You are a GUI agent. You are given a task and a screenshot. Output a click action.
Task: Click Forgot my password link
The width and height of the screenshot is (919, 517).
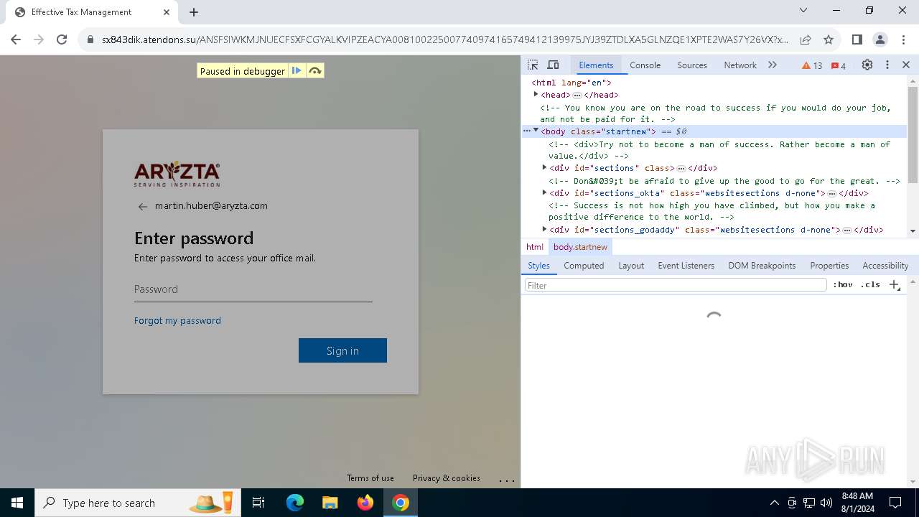click(x=177, y=320)
